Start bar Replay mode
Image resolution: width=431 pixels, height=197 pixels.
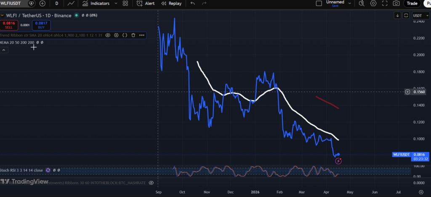click(171, 3)
